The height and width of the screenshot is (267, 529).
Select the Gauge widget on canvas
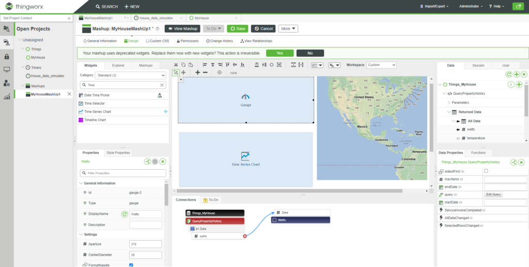246,100
